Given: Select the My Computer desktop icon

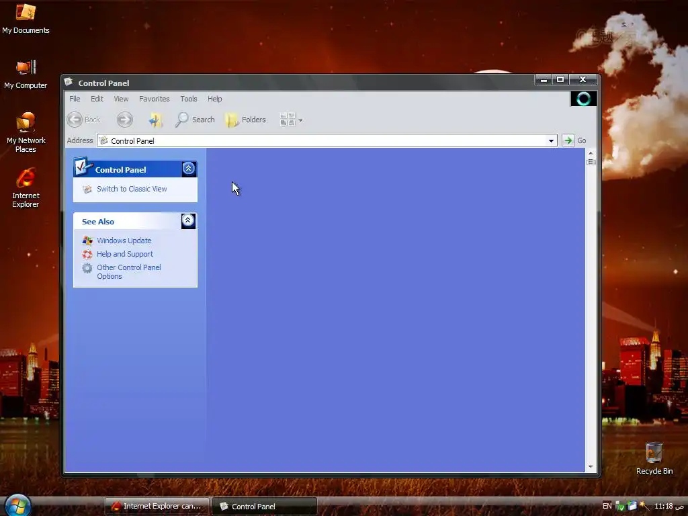Looking at the screenshot, I should [x=26, y=74].
